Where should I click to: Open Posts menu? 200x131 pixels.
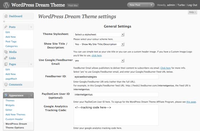point(12,27)
